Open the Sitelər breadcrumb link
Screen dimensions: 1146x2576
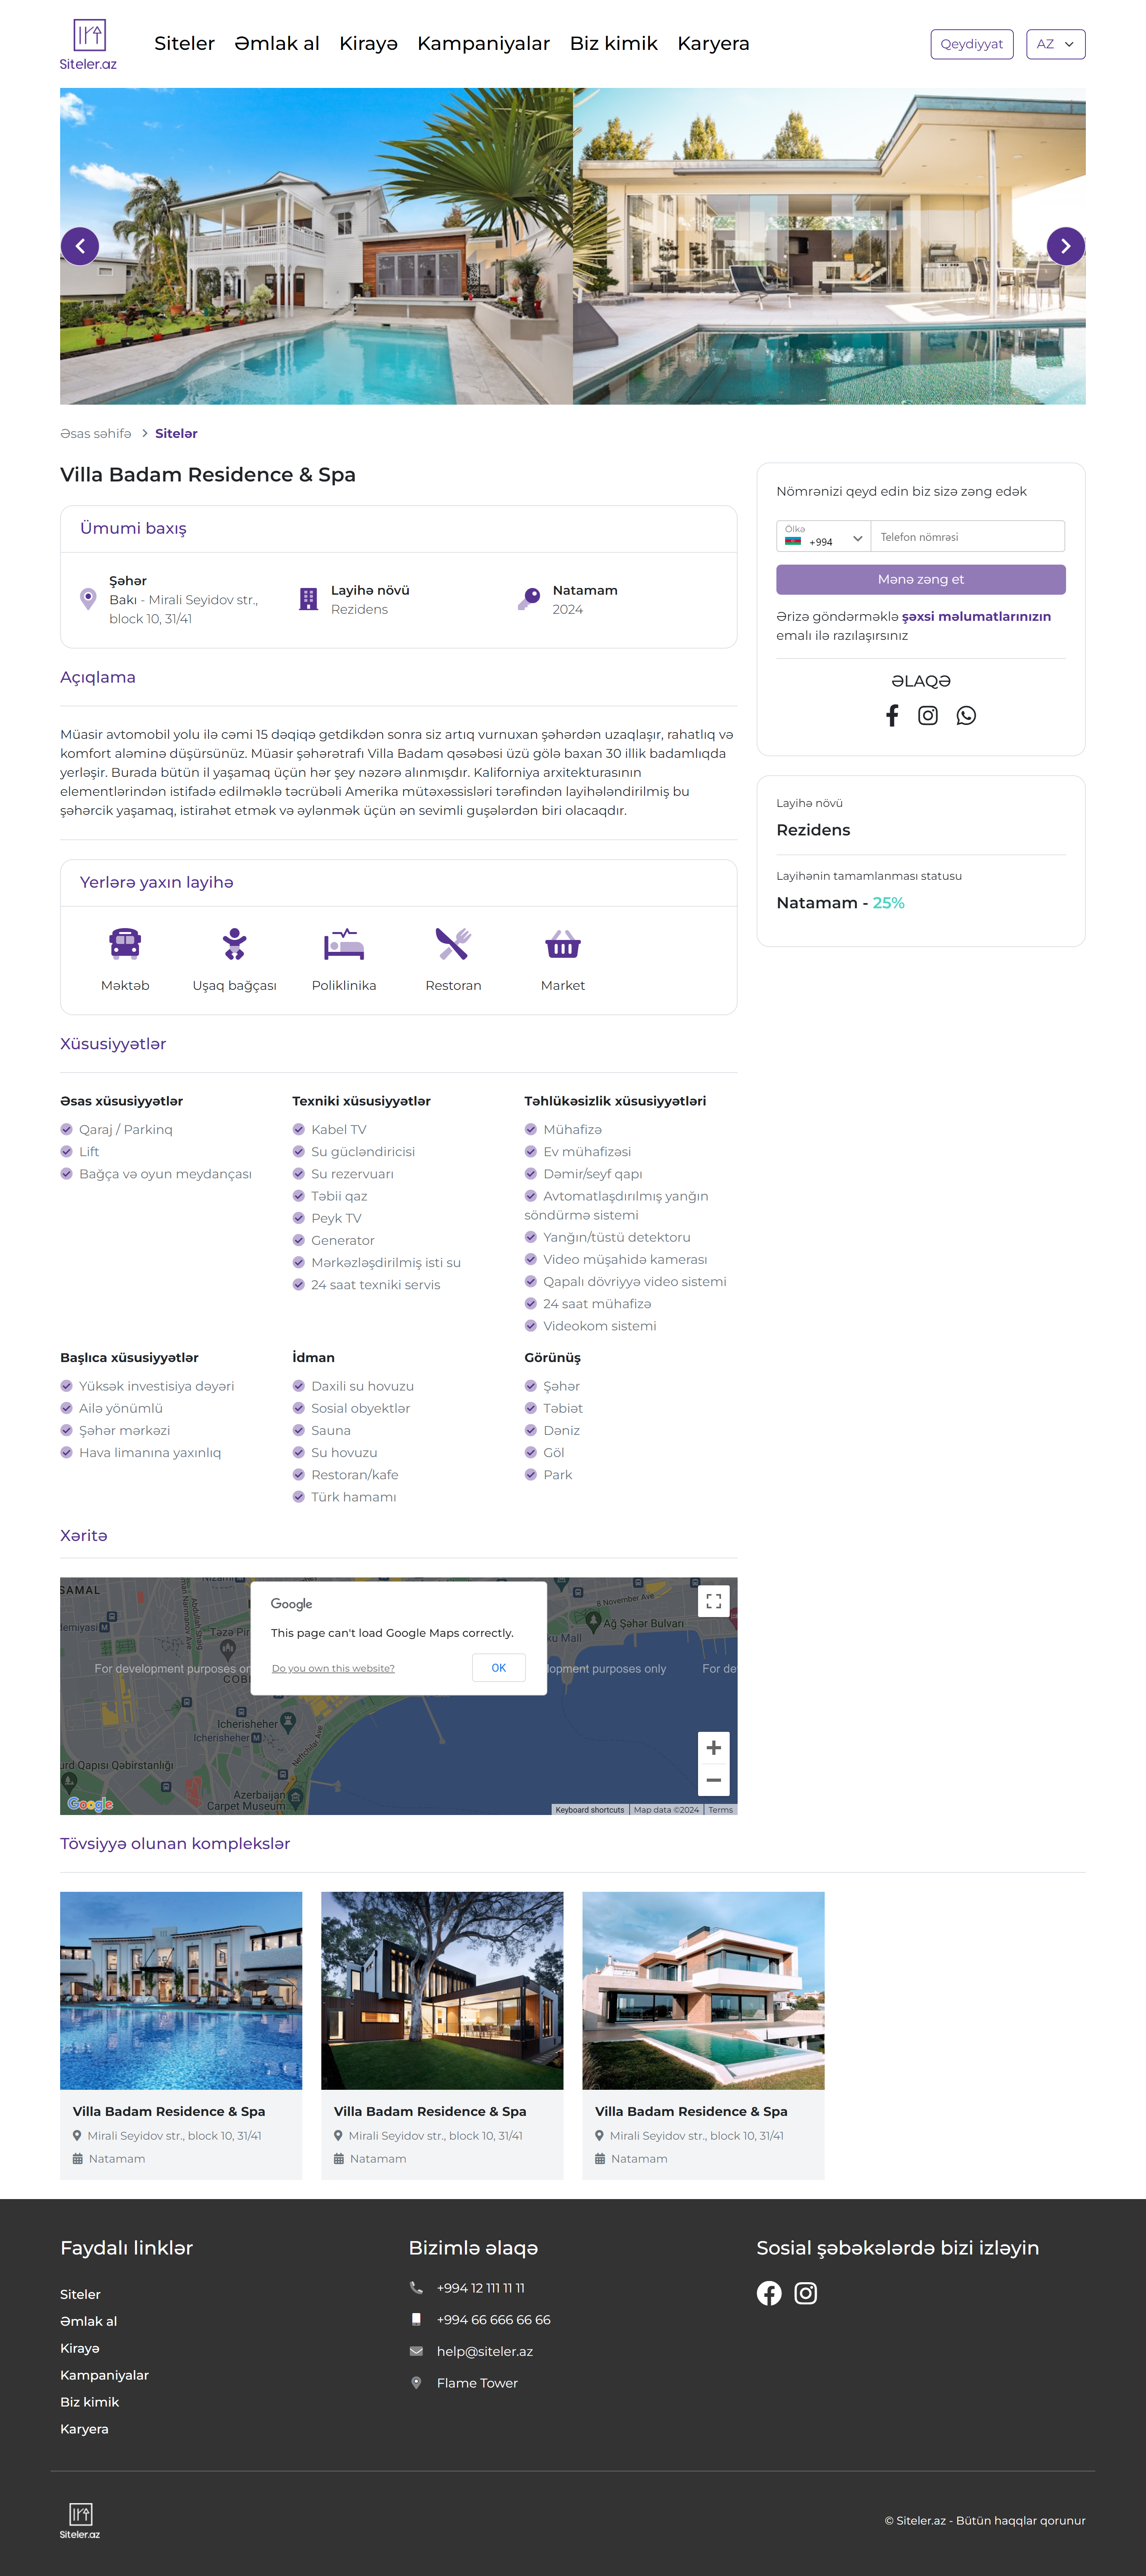[176, 434]
